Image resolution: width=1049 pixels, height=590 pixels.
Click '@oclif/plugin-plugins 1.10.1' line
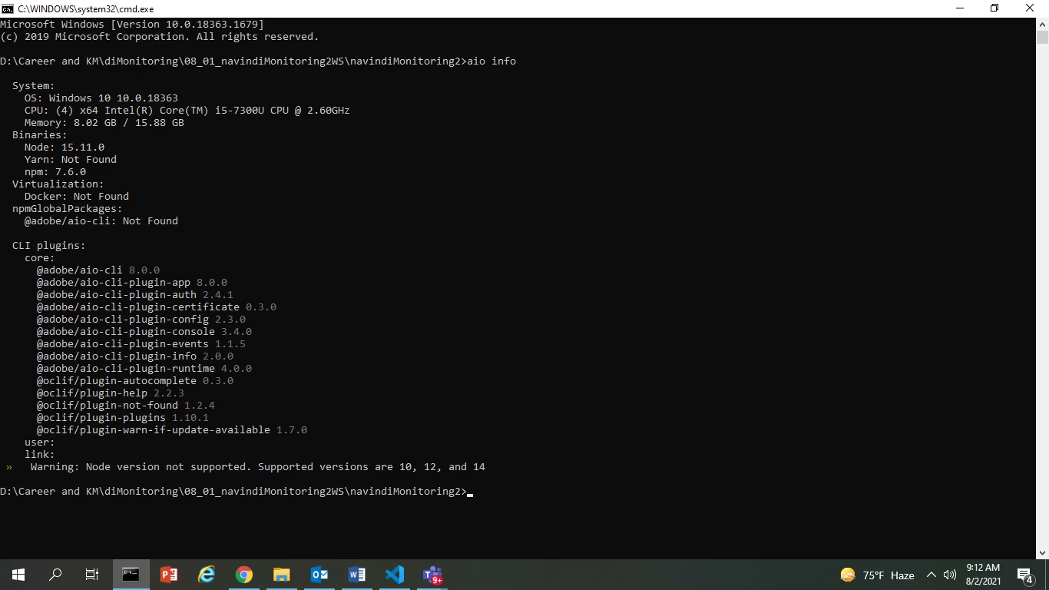[123, 417]
